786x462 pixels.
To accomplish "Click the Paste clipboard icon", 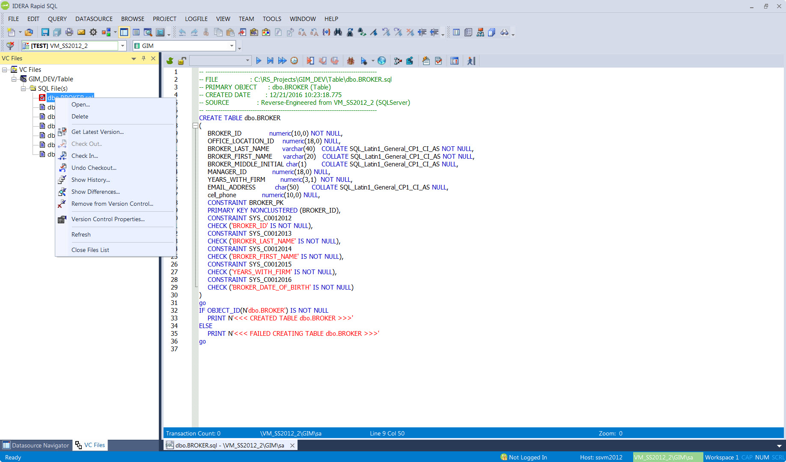I will click(x=230, y=32).
